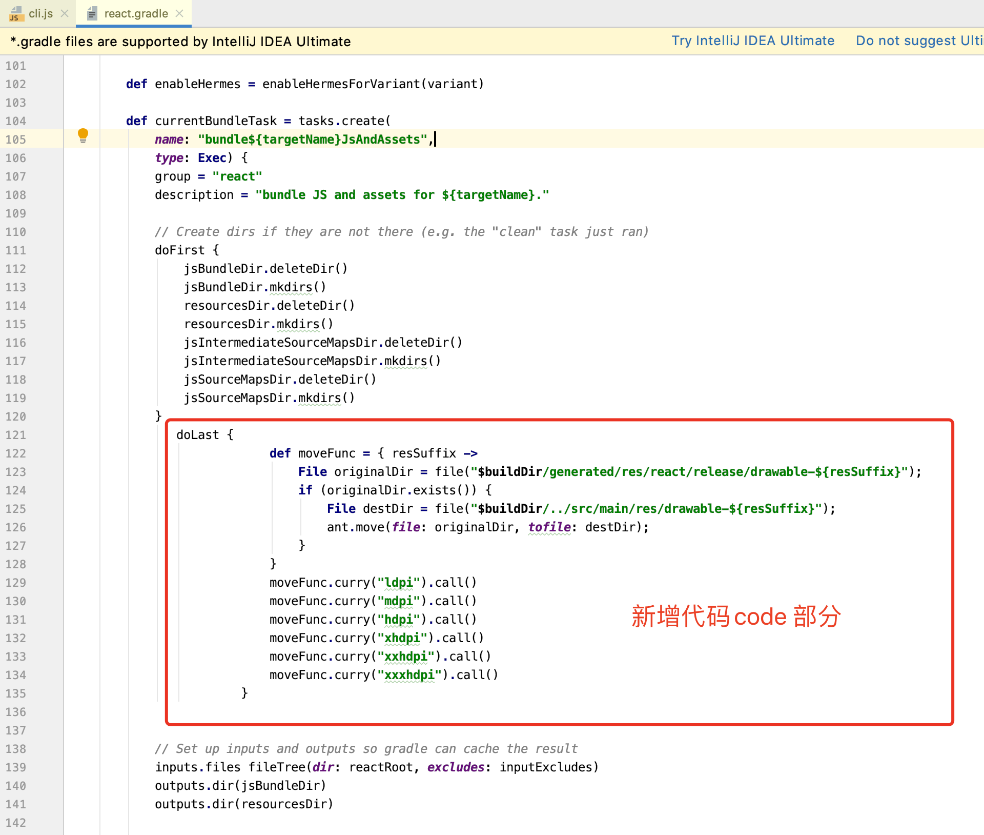Click the react.gradle file icon
Screen dimensions: 984x835
click(92, 14)
